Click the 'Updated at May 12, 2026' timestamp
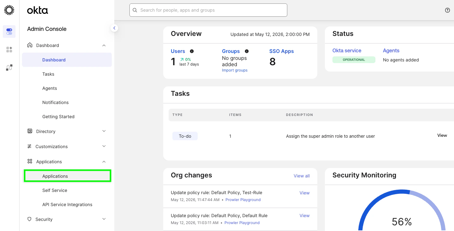Viewport: 454px width, 231px height. (270, 34)
